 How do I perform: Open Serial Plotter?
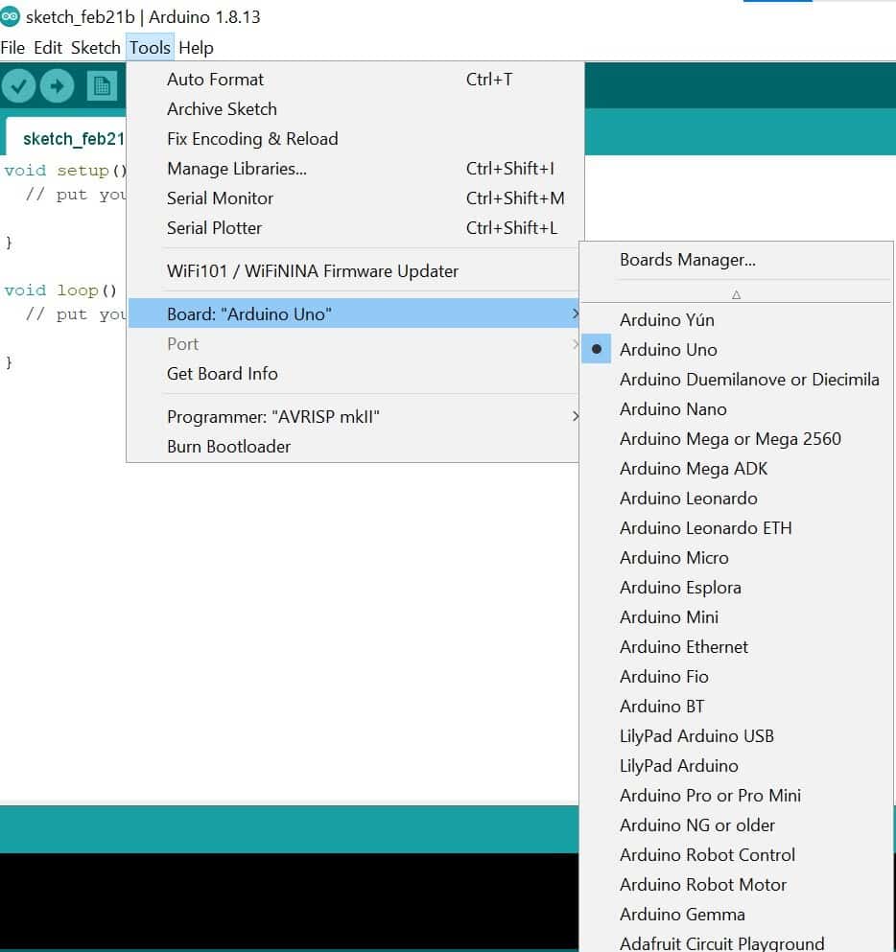pos(355,227)
